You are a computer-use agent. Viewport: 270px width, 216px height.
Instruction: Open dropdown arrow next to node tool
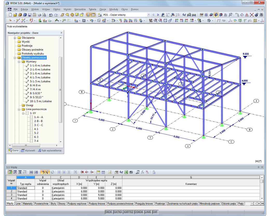(x=14, y=21)
